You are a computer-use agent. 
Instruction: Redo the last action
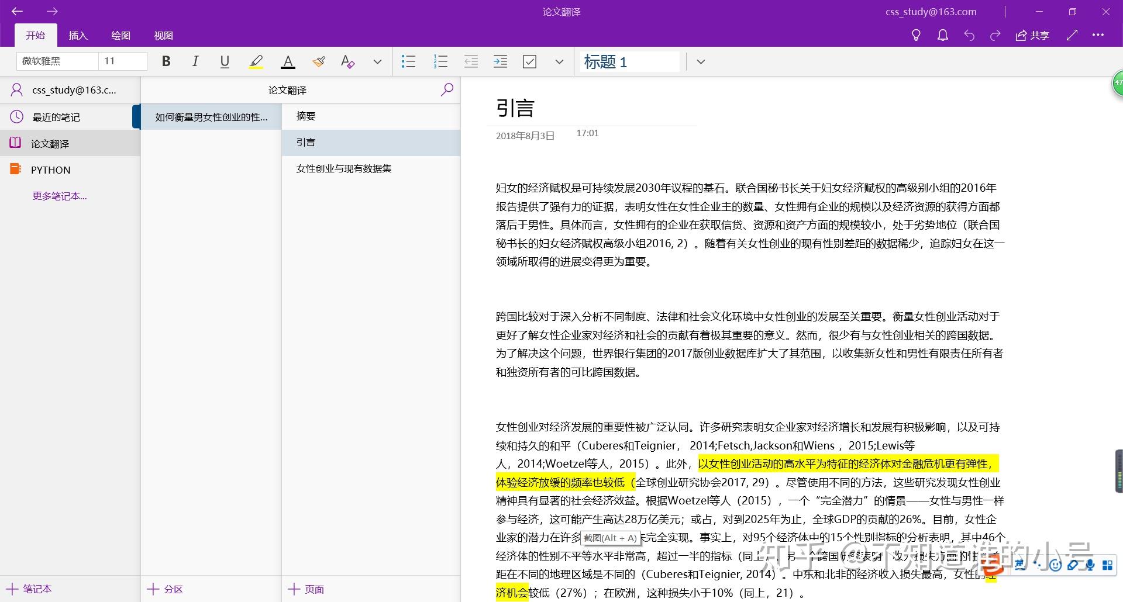pyautogui.click(x=995, y=35)
